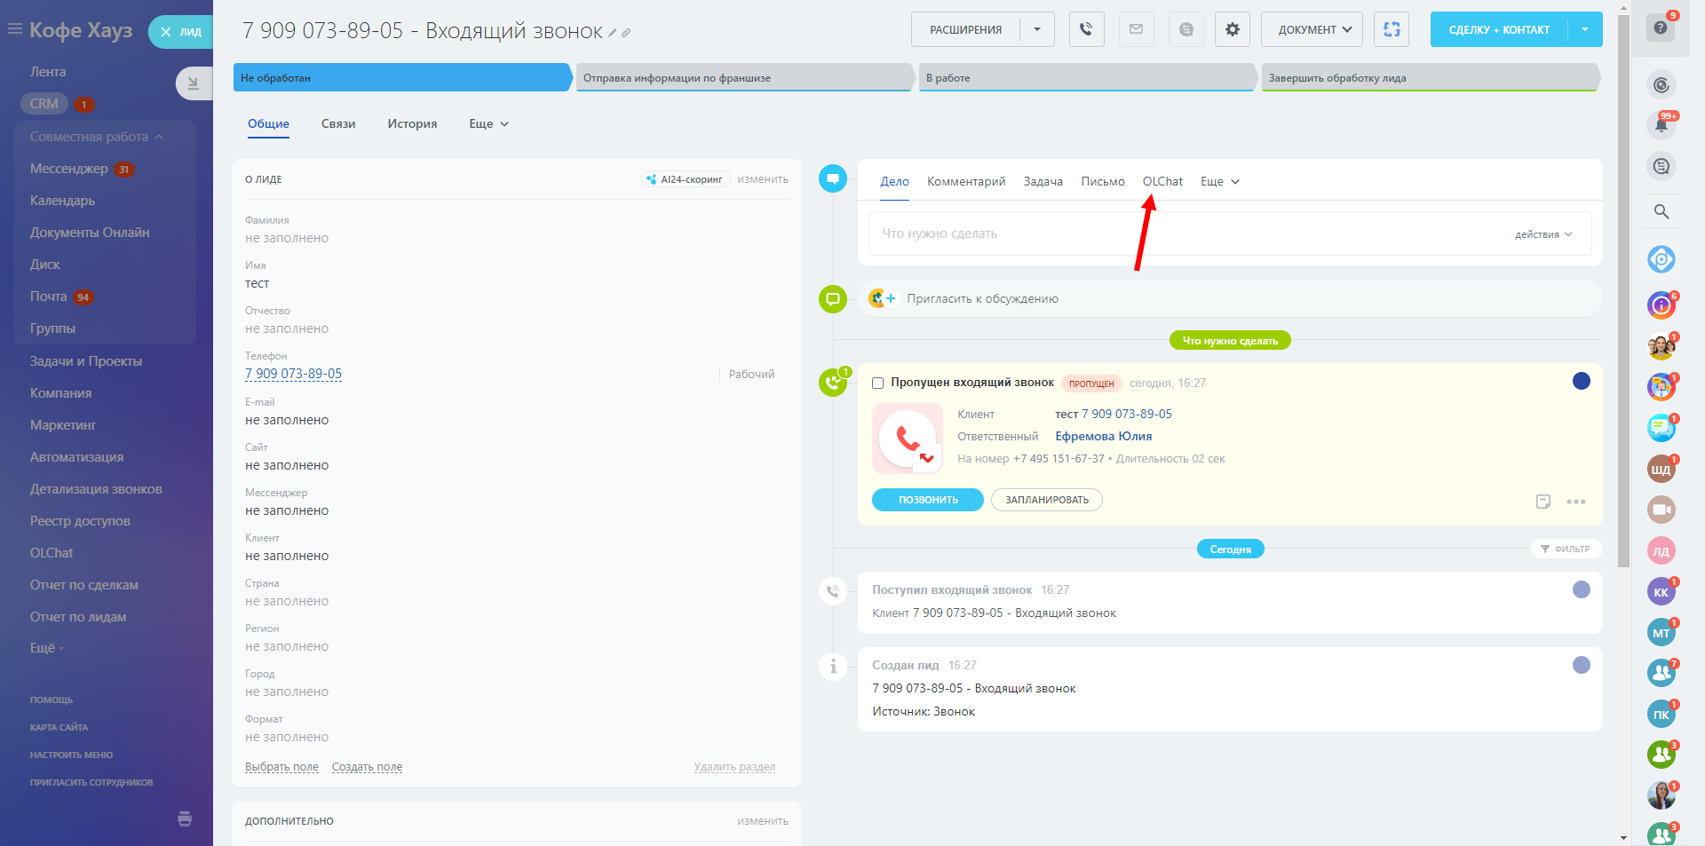The height and width of the screenshot is (846, 1705).
Task: Click the help question mark icon
Action: (1660, 28)
